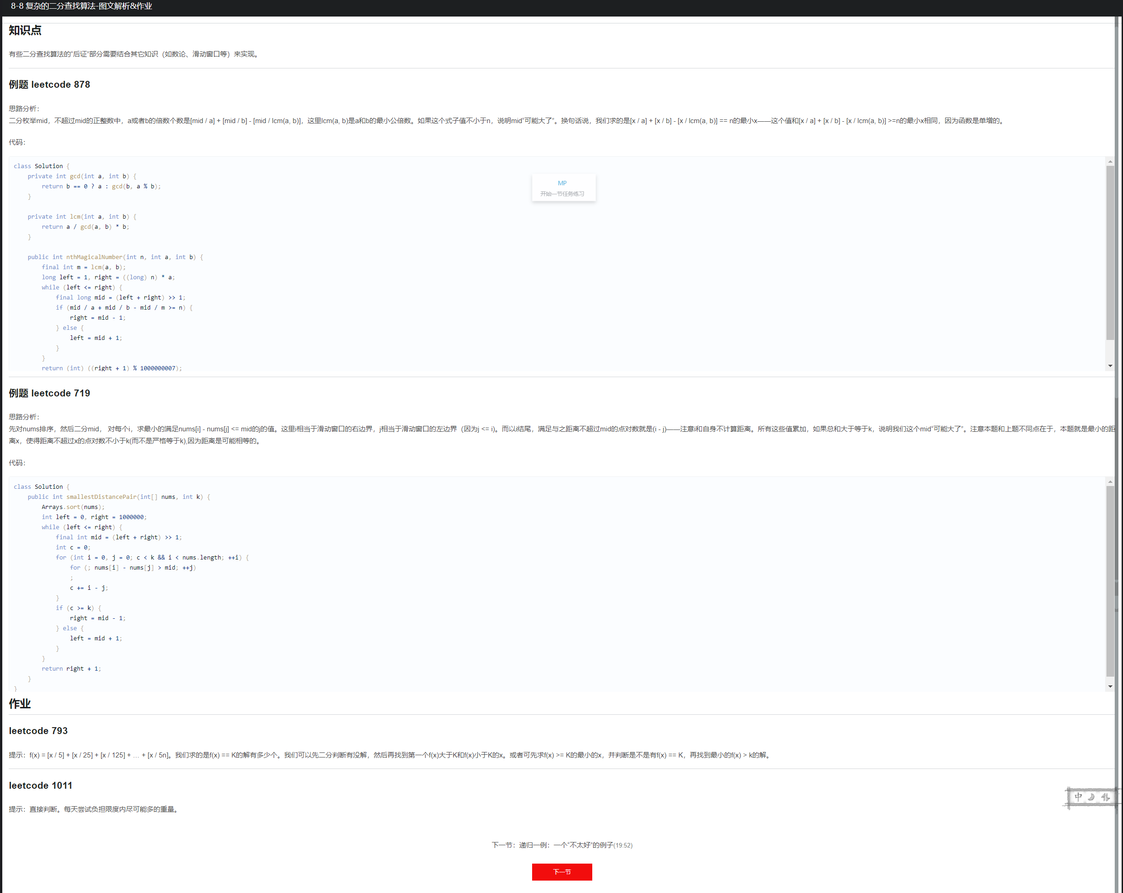Click down arrow of leetcode 878 code scrollbar
The width and height of the screenshot is (1123, 893).
[x=1110, y=366]
